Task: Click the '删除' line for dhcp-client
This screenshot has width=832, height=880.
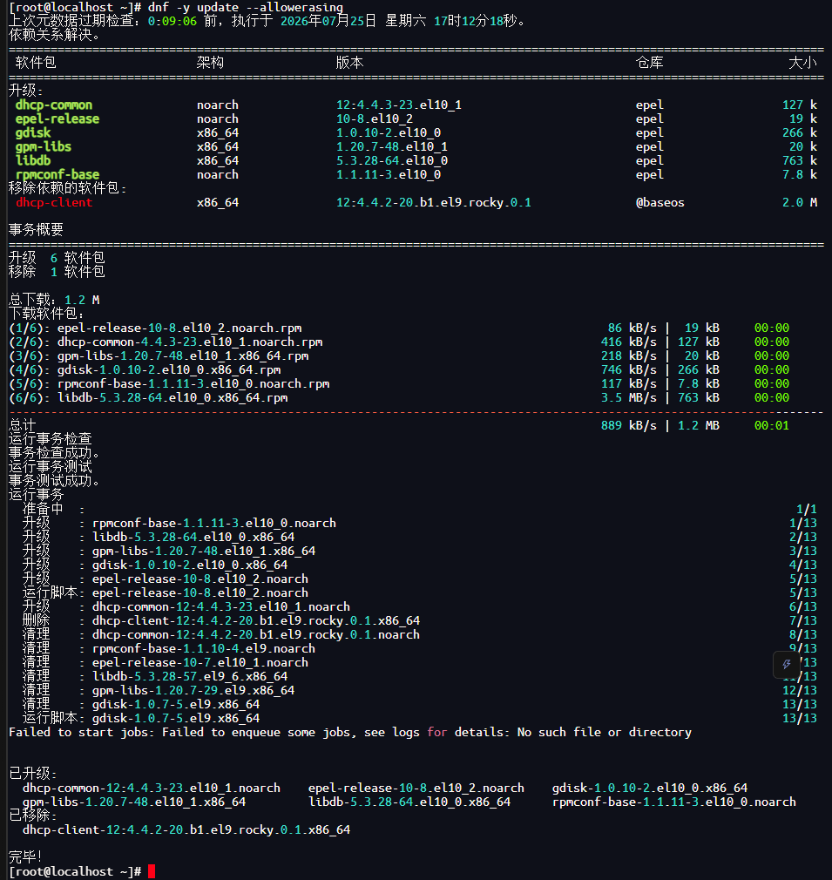Action: 221,620
